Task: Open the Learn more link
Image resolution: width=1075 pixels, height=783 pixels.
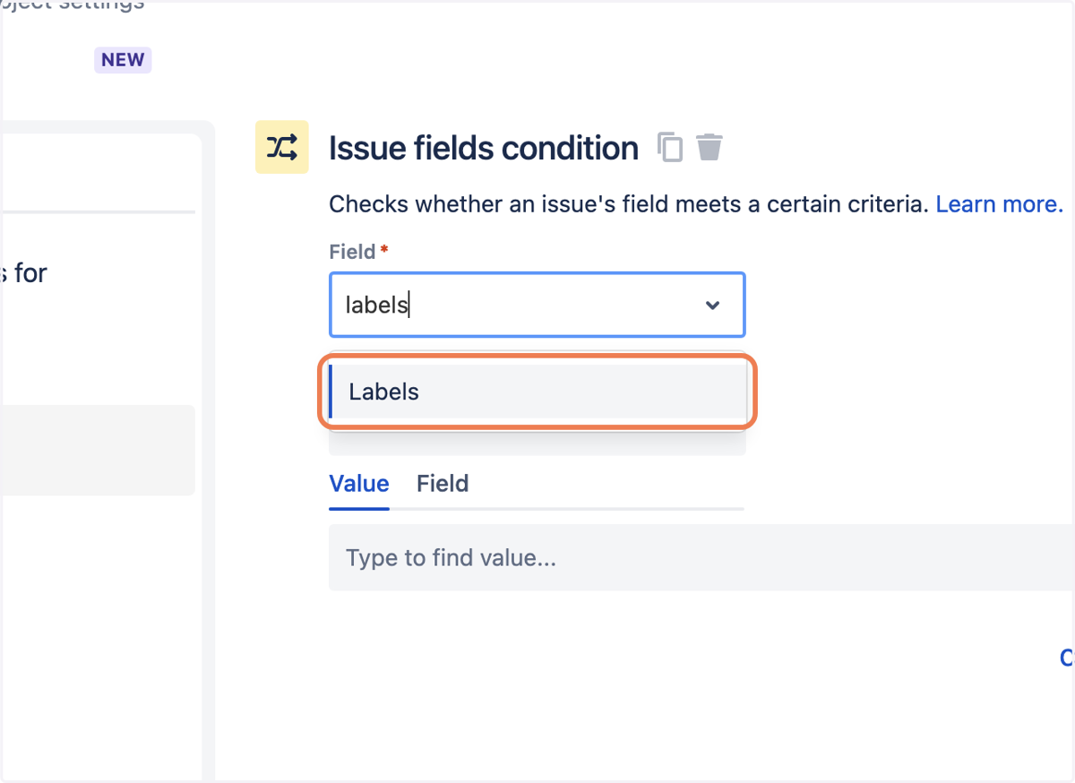Action: tap(999, 204)
